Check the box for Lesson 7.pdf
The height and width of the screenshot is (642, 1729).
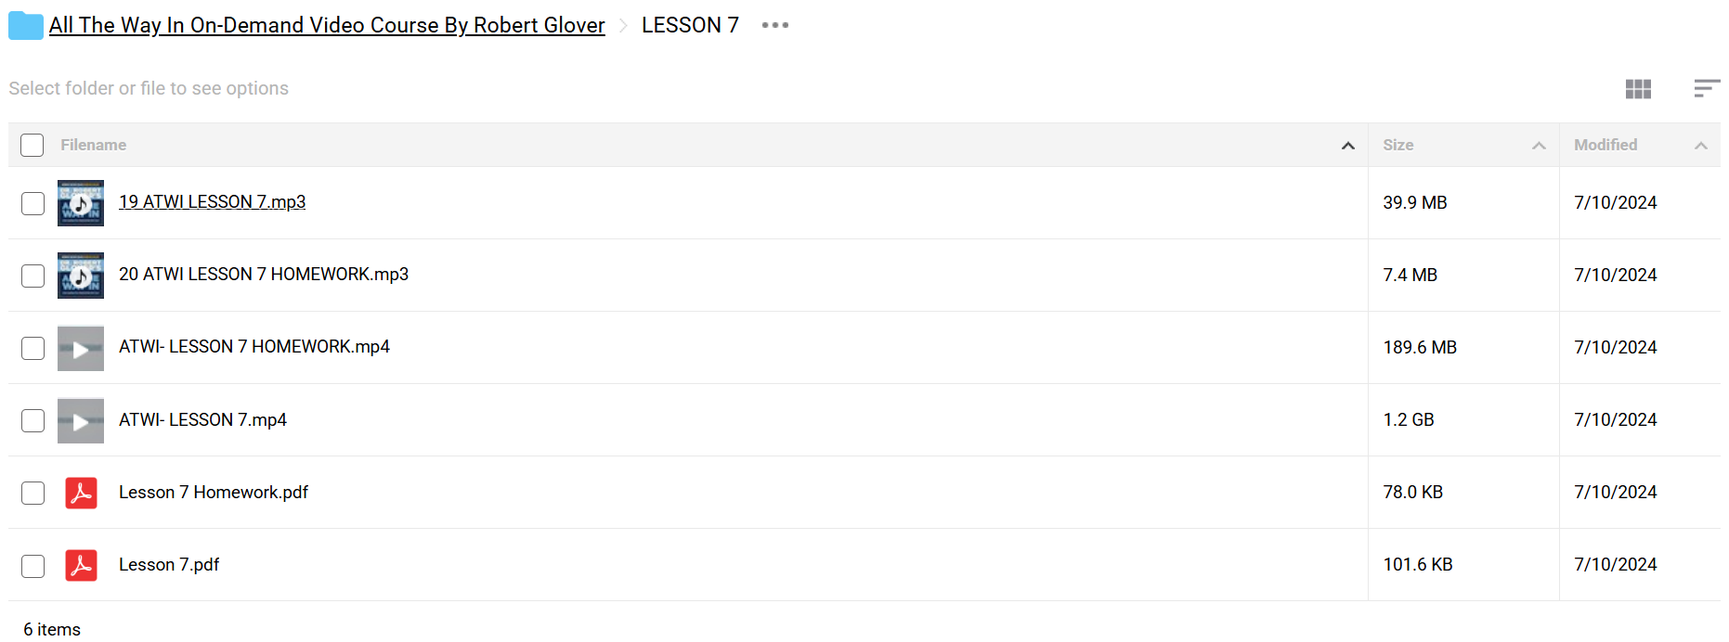pos(32,566)
